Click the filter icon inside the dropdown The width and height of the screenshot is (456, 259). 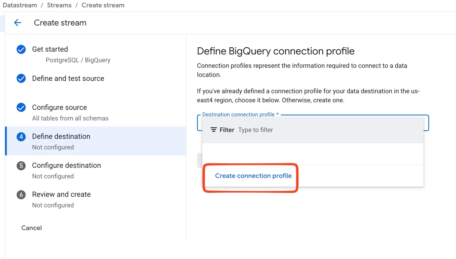213,129
